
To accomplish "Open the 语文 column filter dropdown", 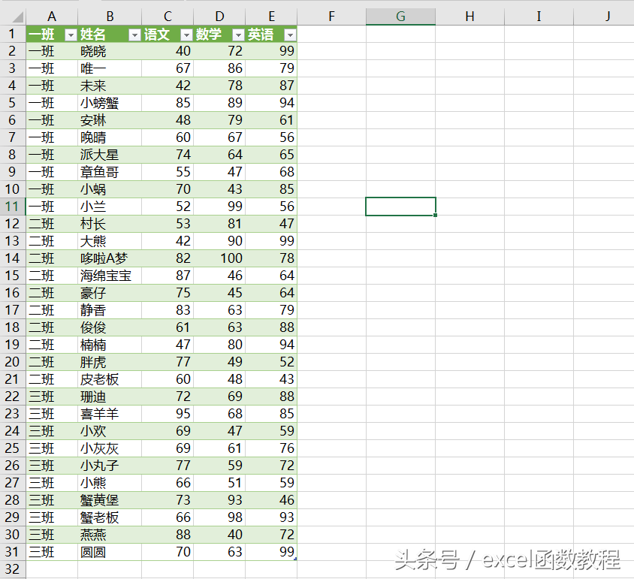I will (186, 35).
